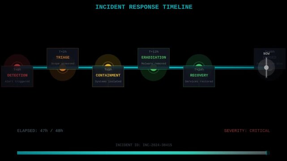Open the ERADICATION stage card
The image size is (287, 161).
tap(154, 59)
